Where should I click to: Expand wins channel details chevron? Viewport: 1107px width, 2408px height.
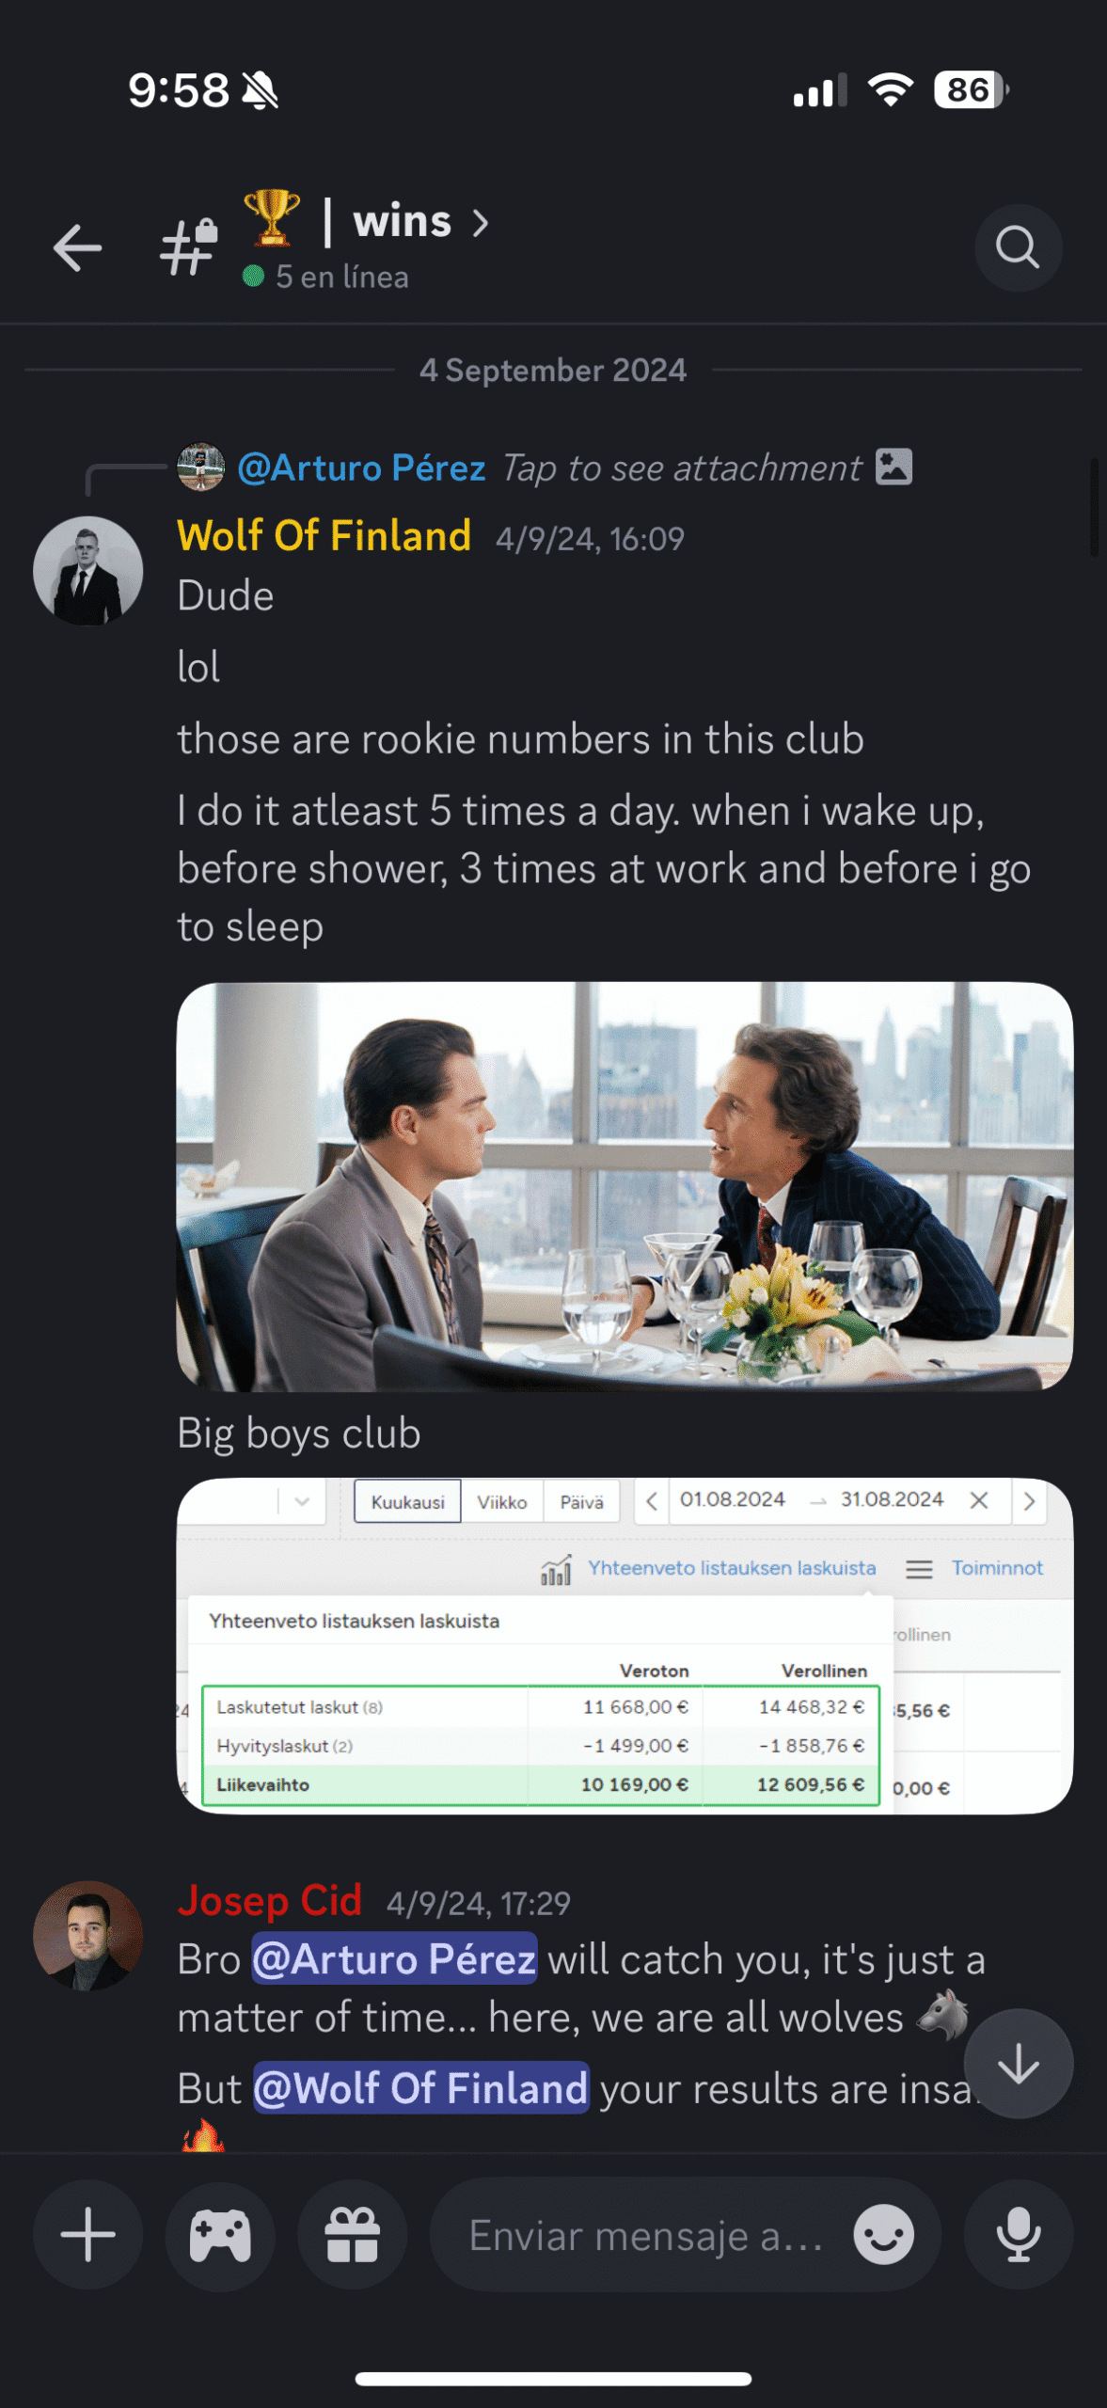coord(481,223)
